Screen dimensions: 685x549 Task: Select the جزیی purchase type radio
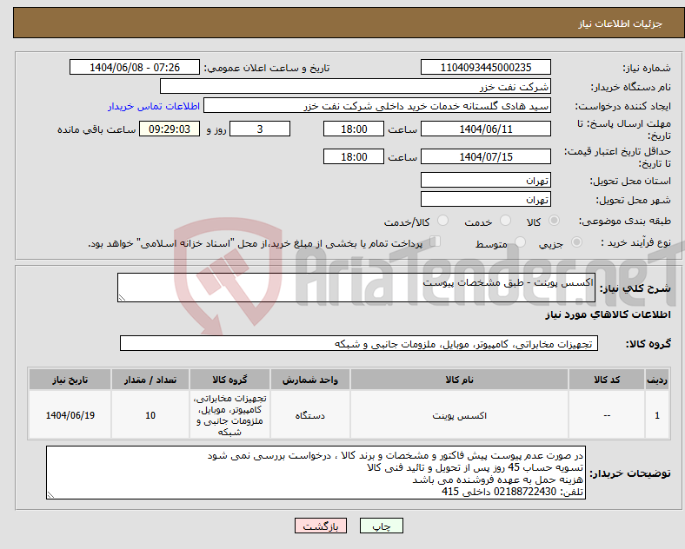[x=576, y=241]
